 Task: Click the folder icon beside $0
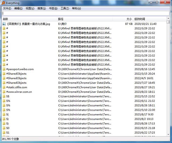pyautogui.click(x=4, y=128)
